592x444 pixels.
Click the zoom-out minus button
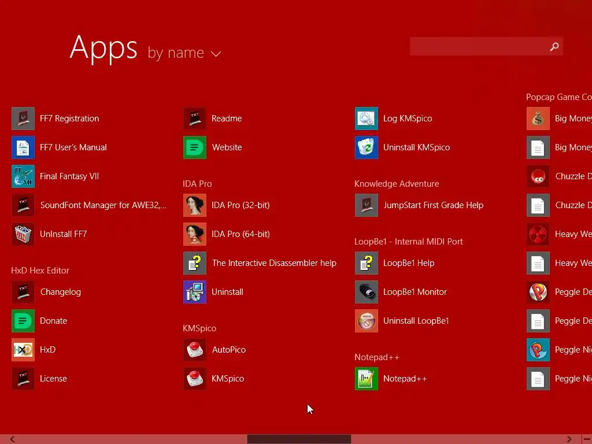pyautogui.click(x=587, y=439)
